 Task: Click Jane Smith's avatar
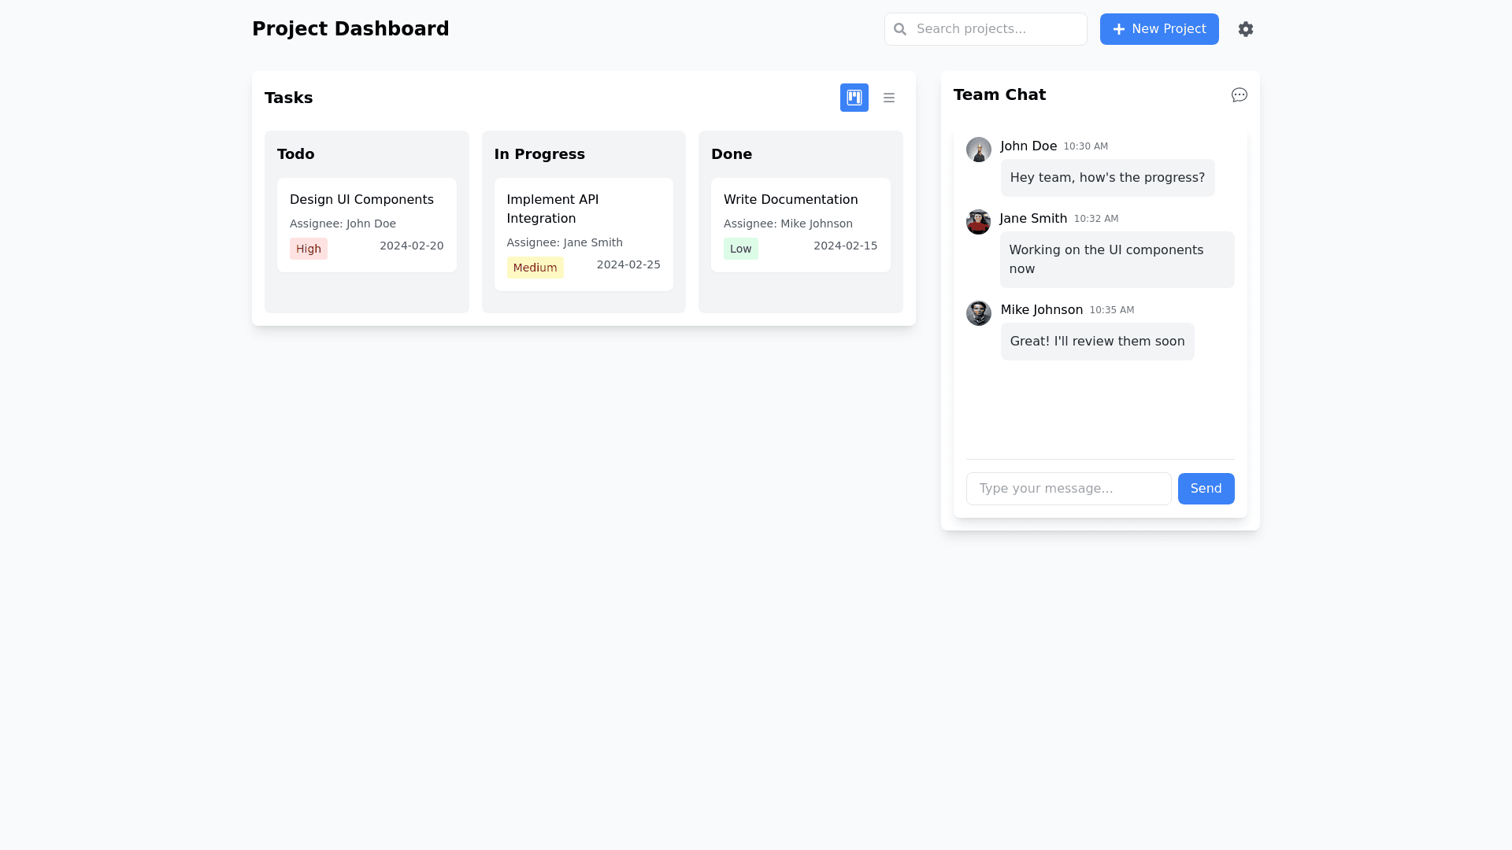[x=978, y=222]
